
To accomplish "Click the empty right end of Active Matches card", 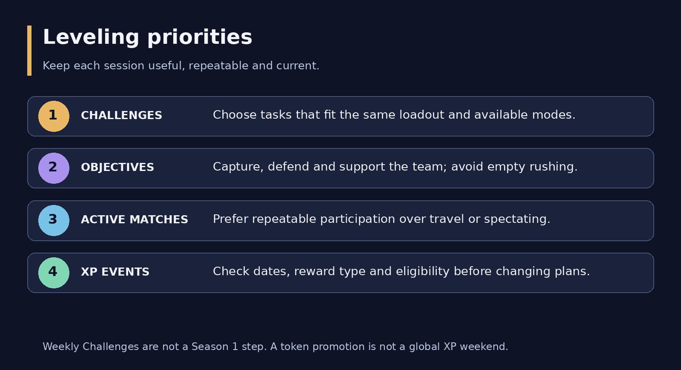I will point(602,221).
